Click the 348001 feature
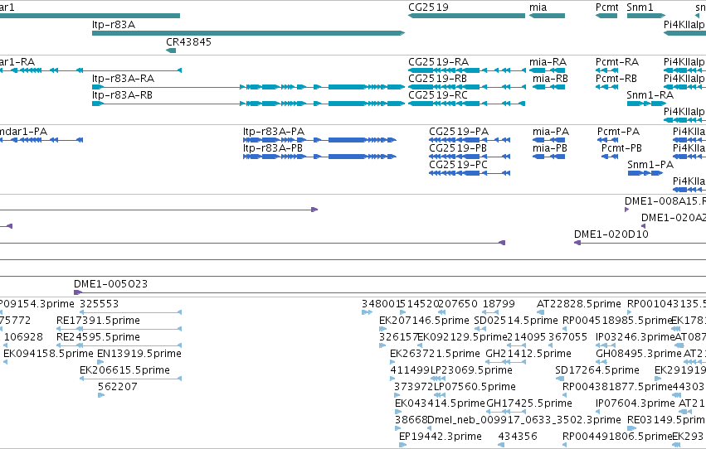The height and width of the screenshot is (449, 706). pos(367,312)
